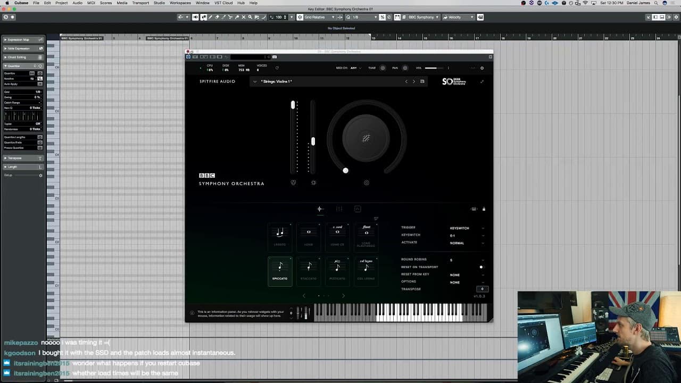
Task: Expand the Transpose inspector section
Action: click(23, 158)
